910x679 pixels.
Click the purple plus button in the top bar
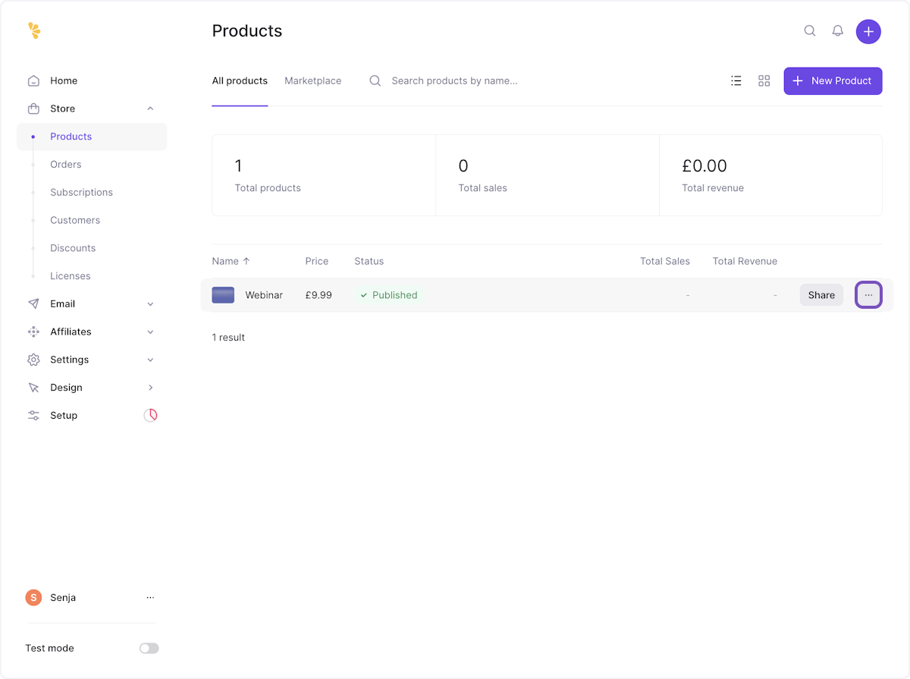(868, 31)
